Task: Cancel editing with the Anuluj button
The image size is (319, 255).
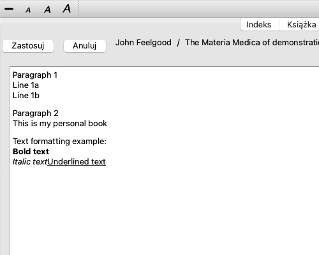Action: 85,46
